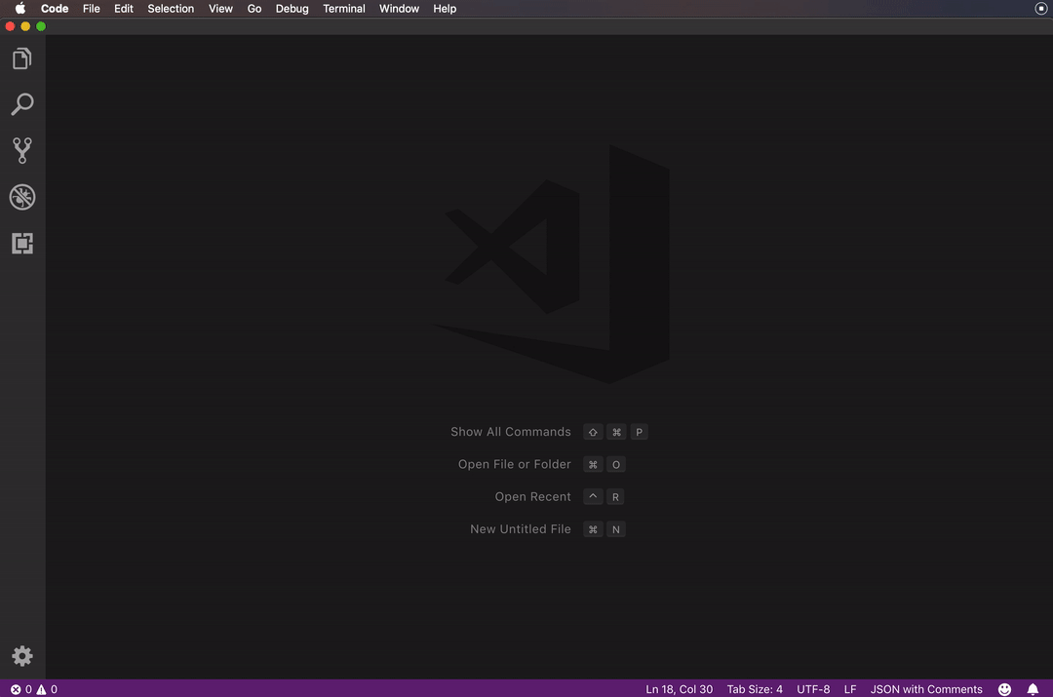Open the Terminal menu

click(343, 9)
